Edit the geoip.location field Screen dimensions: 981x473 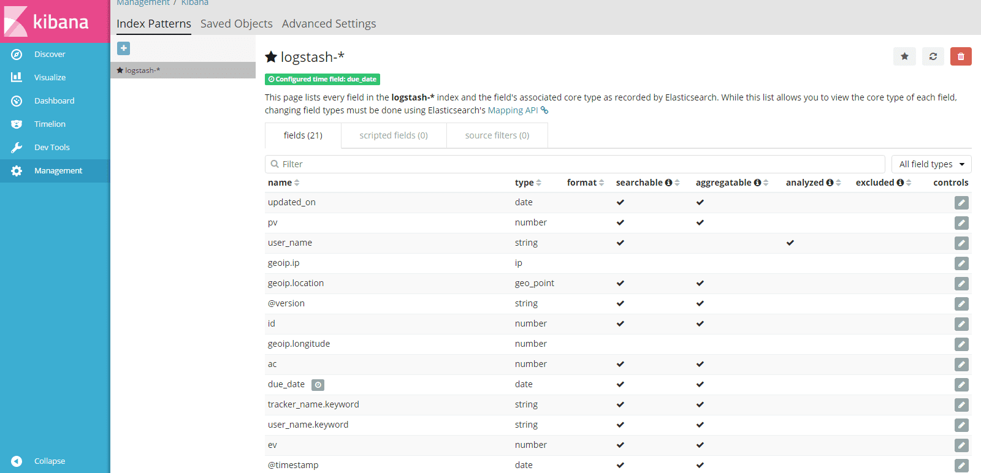tap(961, 284)
